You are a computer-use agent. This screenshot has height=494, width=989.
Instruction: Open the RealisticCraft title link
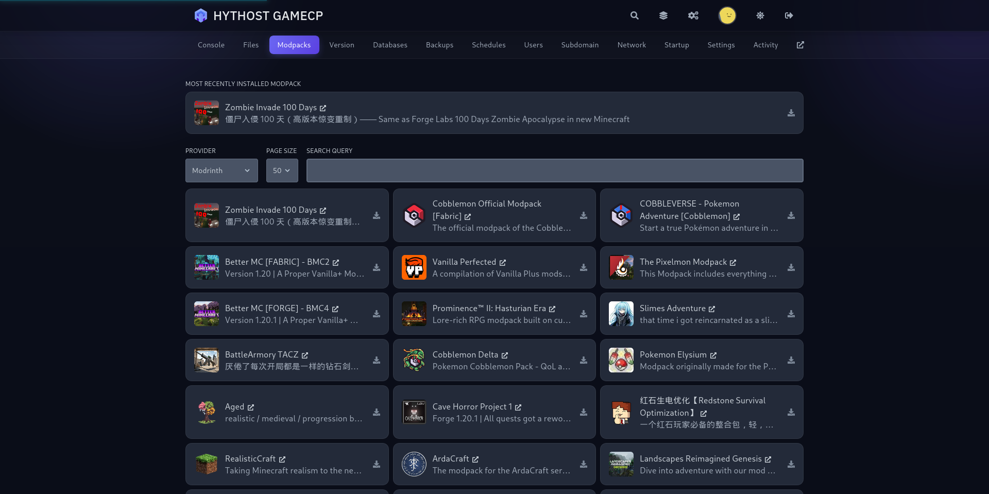[255, 459]
